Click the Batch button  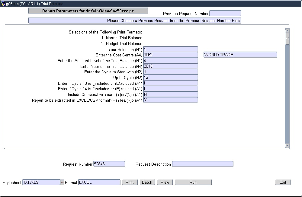coord(147,182)
